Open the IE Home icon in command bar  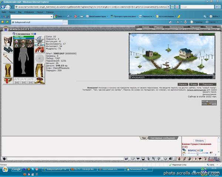coord(171,22)
